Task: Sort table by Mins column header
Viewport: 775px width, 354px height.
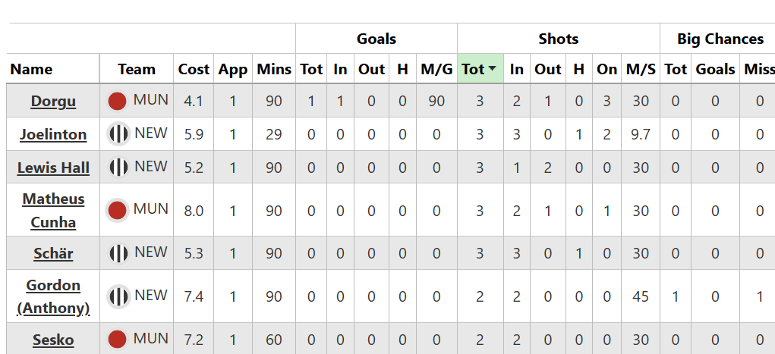Action: coord(274,69)
